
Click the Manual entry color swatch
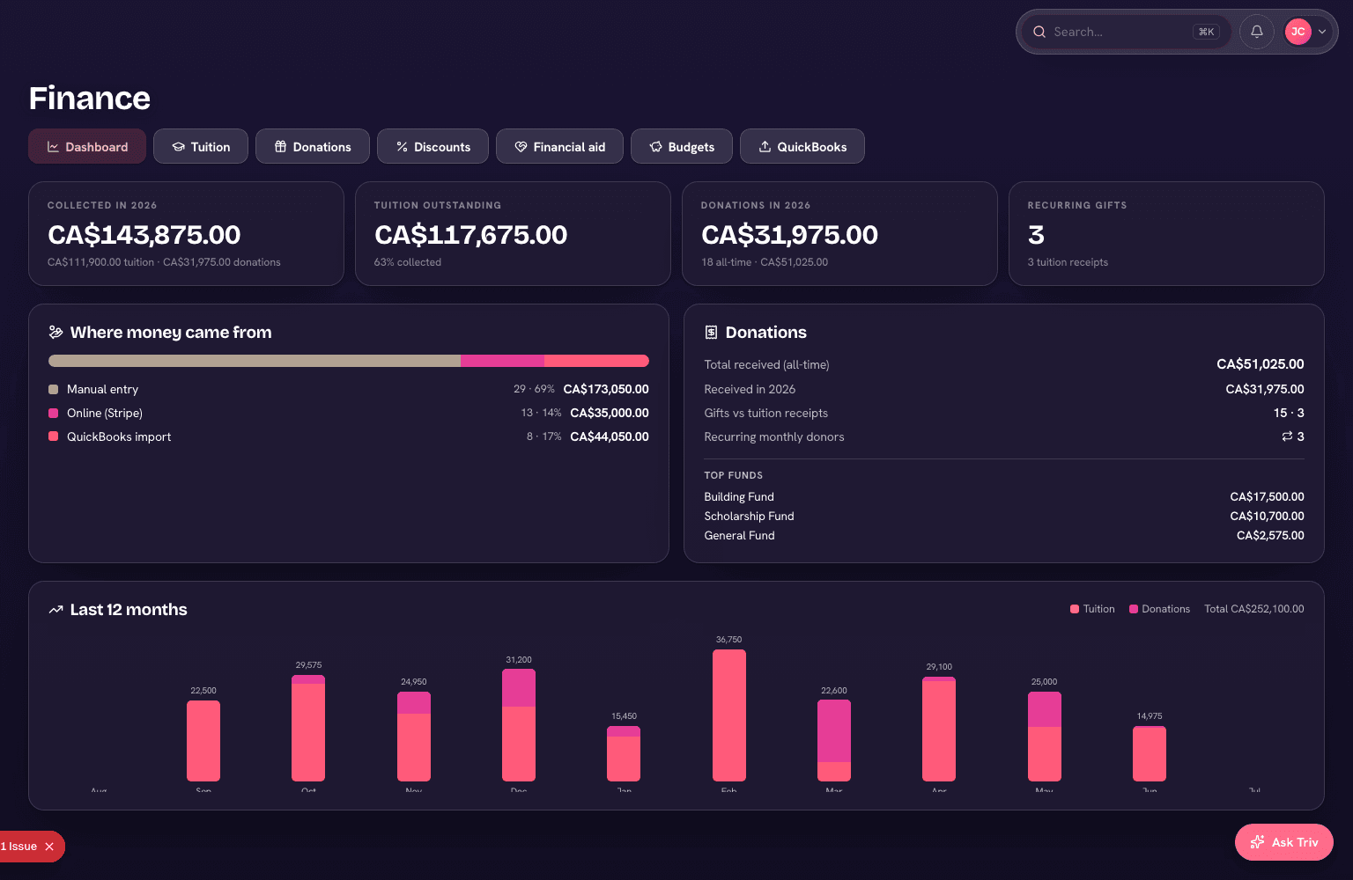[54, 389]
